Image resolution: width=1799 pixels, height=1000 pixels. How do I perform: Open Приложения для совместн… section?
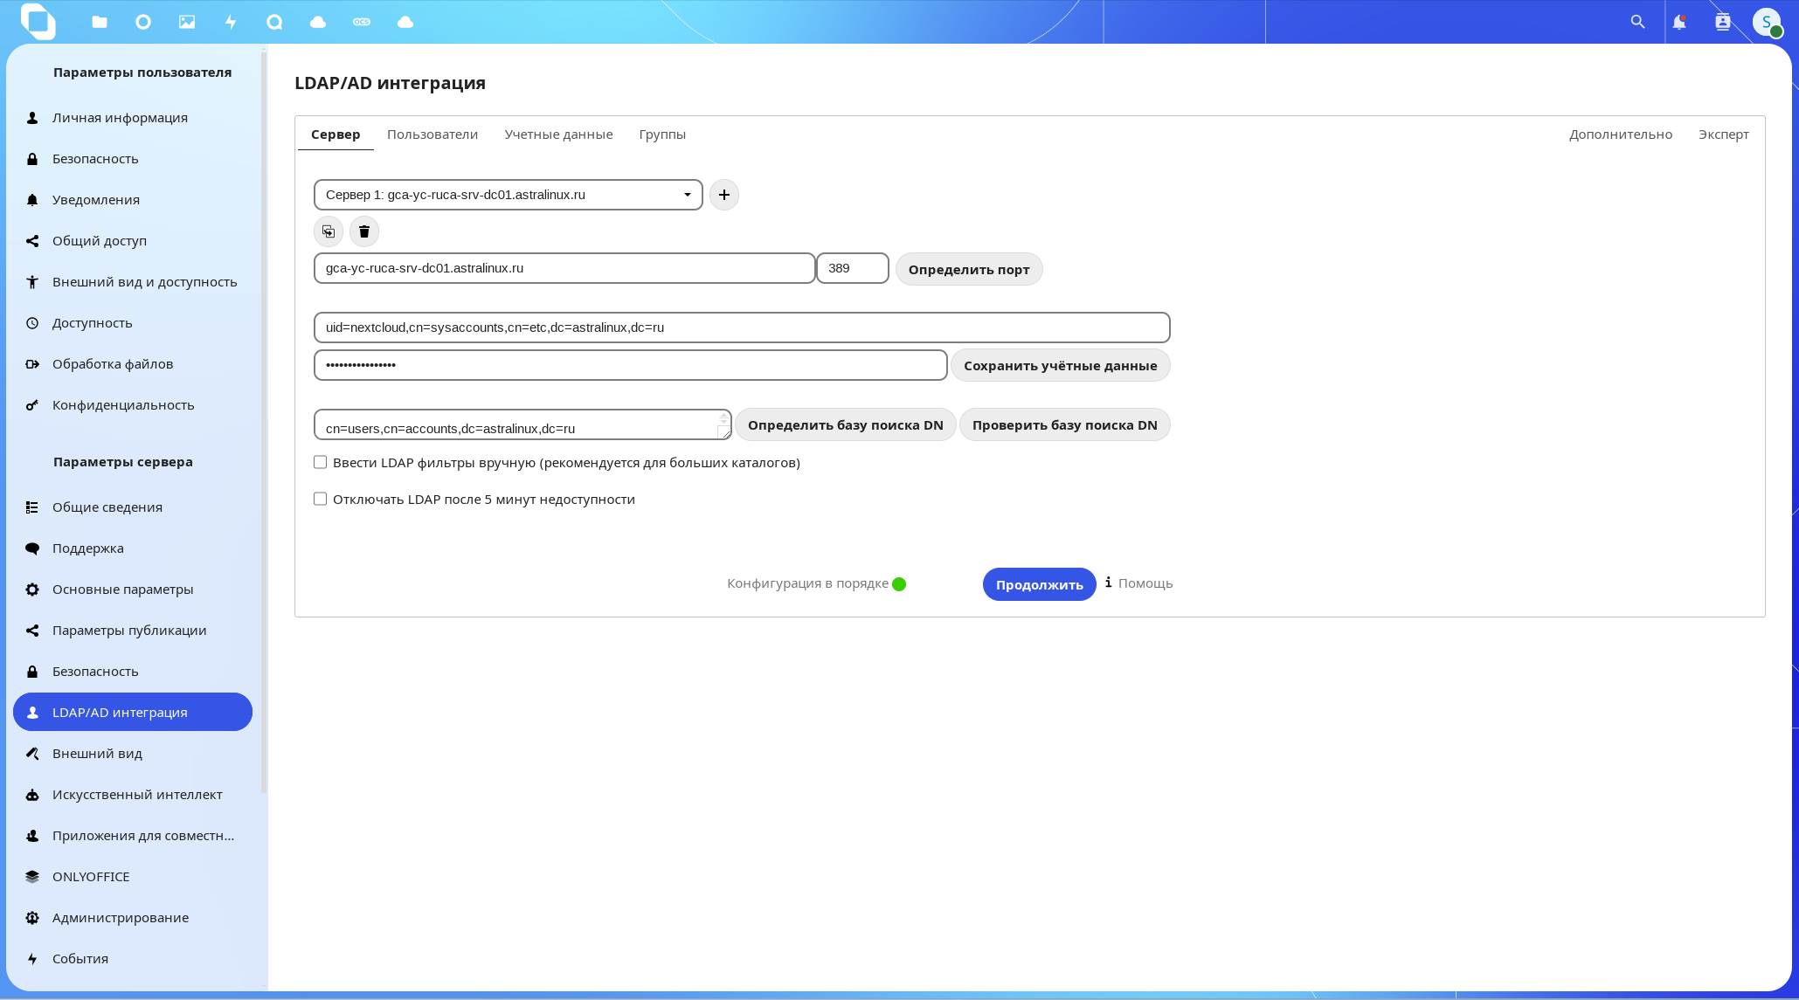133,836
